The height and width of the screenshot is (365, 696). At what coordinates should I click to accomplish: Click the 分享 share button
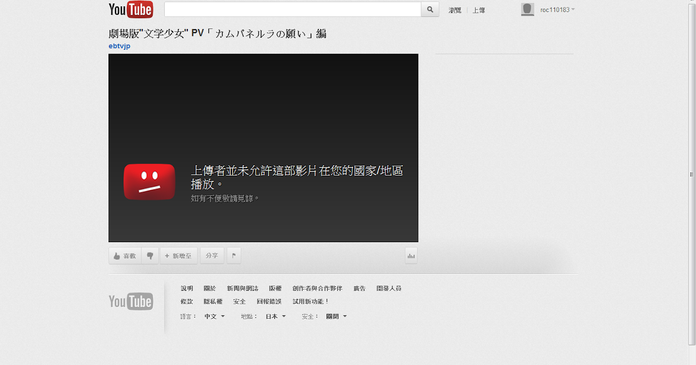[212, 256]
